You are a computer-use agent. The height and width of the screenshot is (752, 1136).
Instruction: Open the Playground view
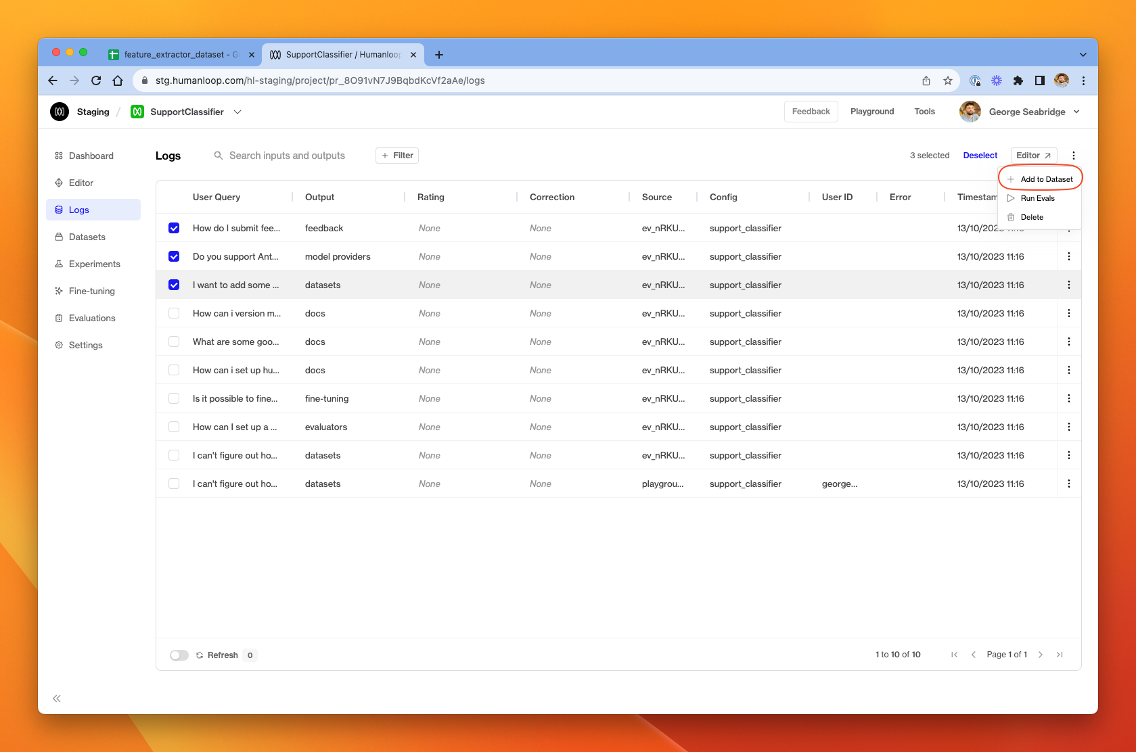pos(871,112)
